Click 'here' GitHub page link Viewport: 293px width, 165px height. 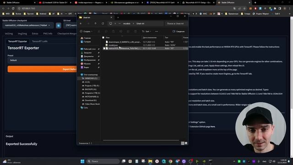tap(212, 126)
